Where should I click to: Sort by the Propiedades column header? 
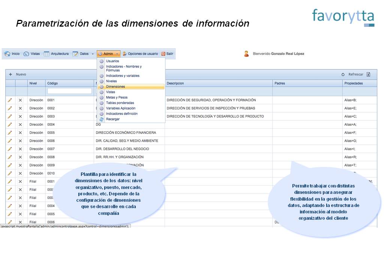360,83
